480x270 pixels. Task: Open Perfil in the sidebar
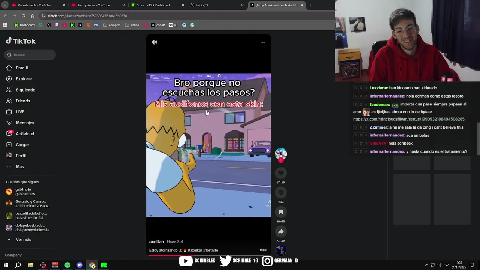pyautogui.click(x=21, y=156)
